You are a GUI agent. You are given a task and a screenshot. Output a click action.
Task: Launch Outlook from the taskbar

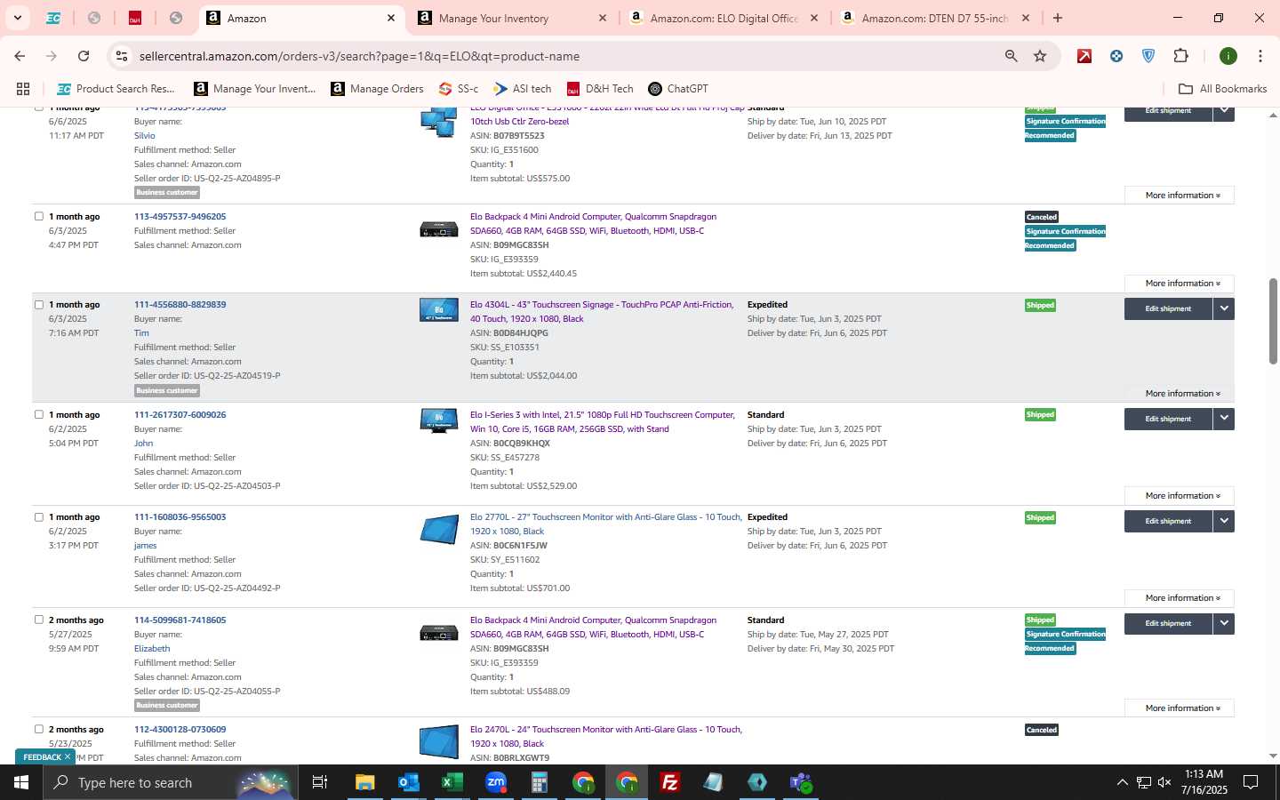409,782
